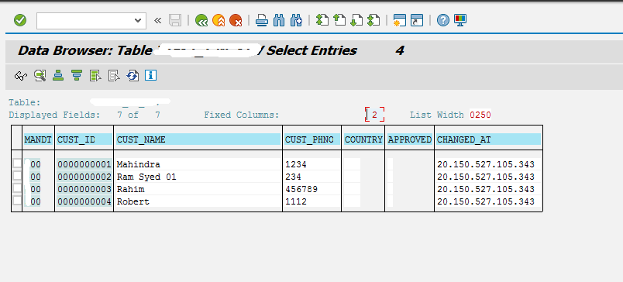Click phone number cell 1234
This screenshot has height=282, width=623.
pyautogui.click(x=311, y=164)
